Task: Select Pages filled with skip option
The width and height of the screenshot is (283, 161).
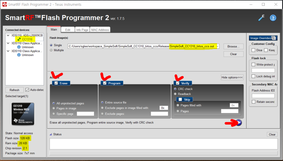Action: (x=178, y=105)
